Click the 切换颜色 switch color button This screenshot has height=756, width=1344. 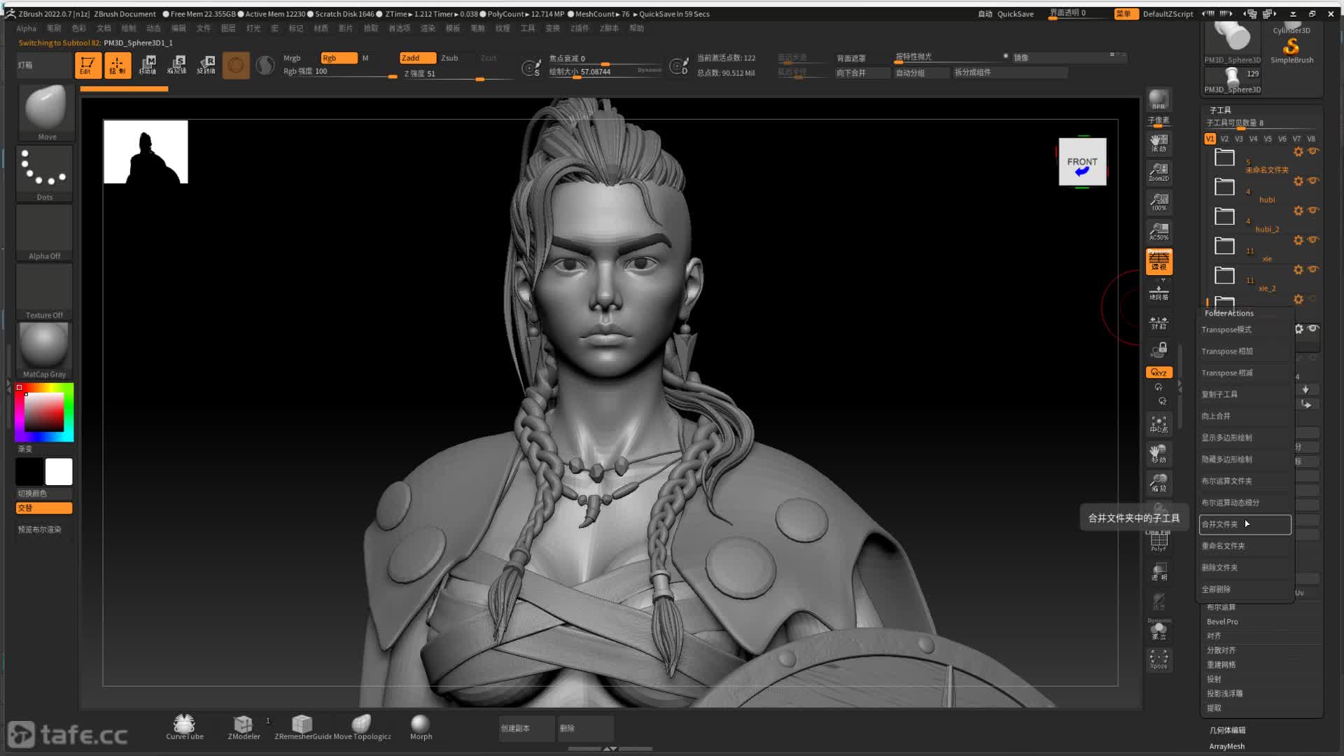[x=43, y=493]
